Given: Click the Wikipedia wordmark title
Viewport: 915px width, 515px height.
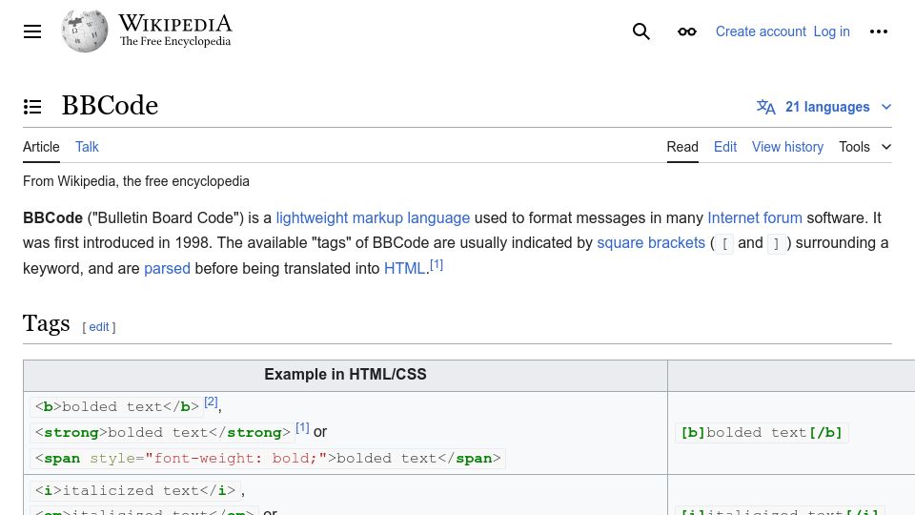Looking at the screenshot, I should [175, 23].
